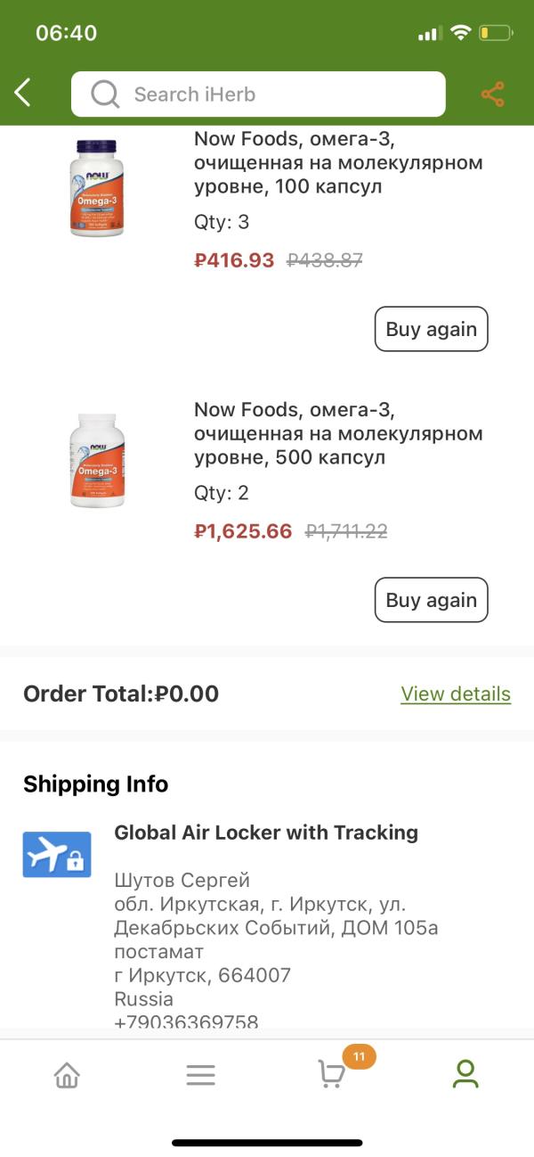The height and width of the screenshot is (1157, 534).
Task: Tap the back arrow icon
Action: (23, 93)
